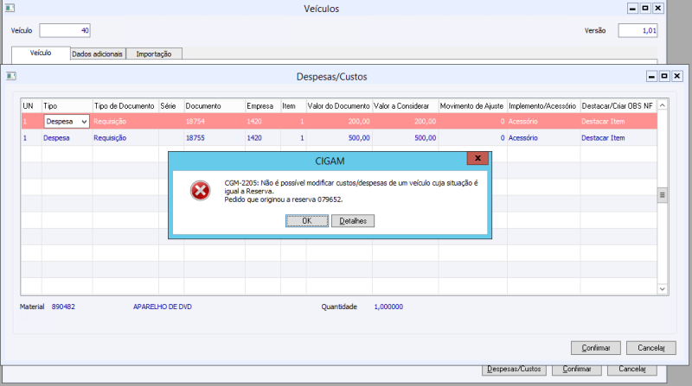Click Confirmar in the Despesas/Custos window

(x=596, y=348)
